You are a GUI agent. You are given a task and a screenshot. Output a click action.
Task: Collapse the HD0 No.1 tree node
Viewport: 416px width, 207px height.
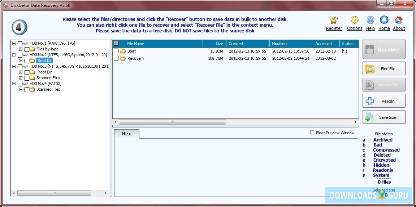tap(14, 43)
